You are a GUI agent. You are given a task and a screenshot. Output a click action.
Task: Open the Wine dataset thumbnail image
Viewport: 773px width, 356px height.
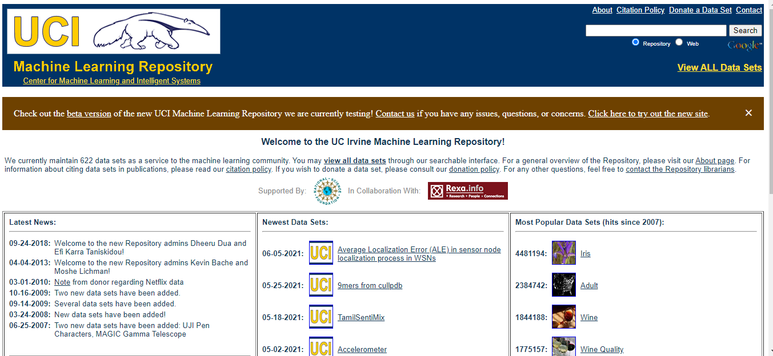pos(564,317)
